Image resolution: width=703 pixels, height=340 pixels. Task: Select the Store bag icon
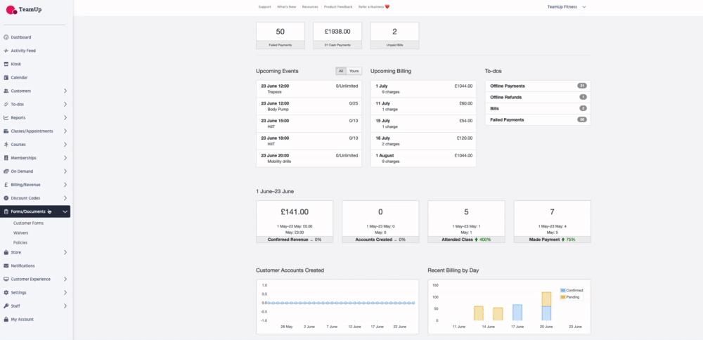(6, 252)
